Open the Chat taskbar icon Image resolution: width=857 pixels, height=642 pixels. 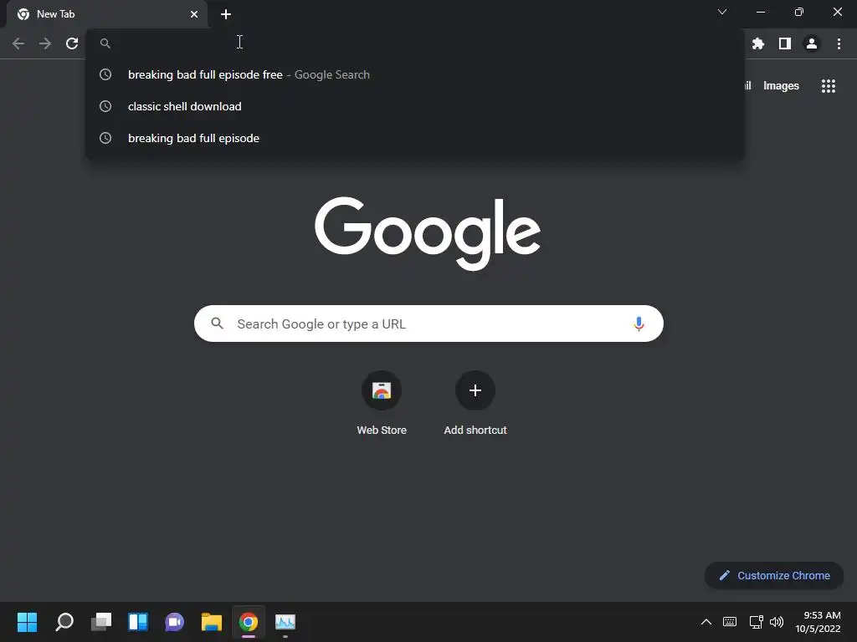[x=174, y=622]
